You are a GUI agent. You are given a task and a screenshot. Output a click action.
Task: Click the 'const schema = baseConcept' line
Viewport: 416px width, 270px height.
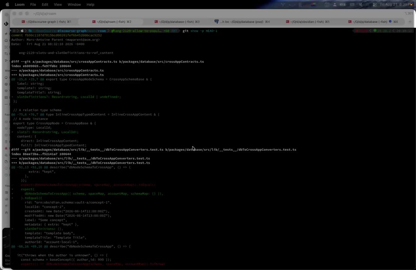pos(66,259)
